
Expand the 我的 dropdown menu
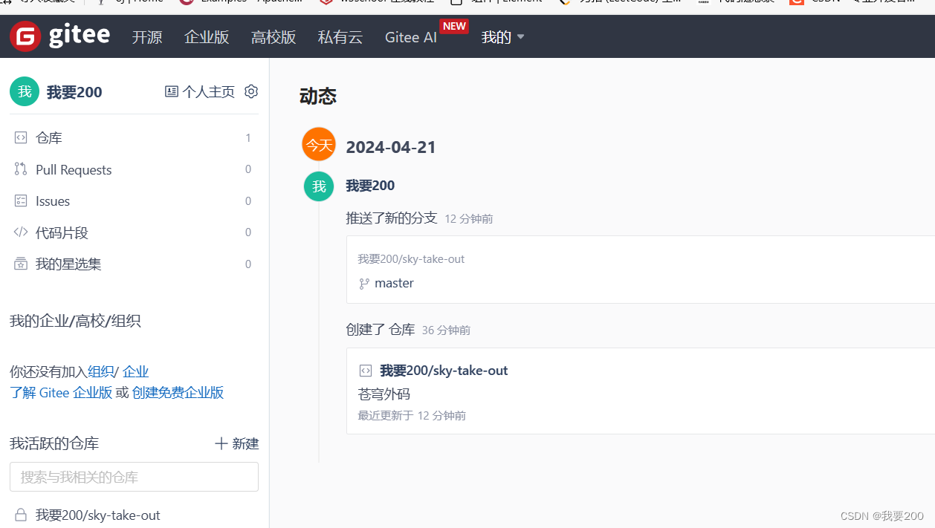point(503,37)
